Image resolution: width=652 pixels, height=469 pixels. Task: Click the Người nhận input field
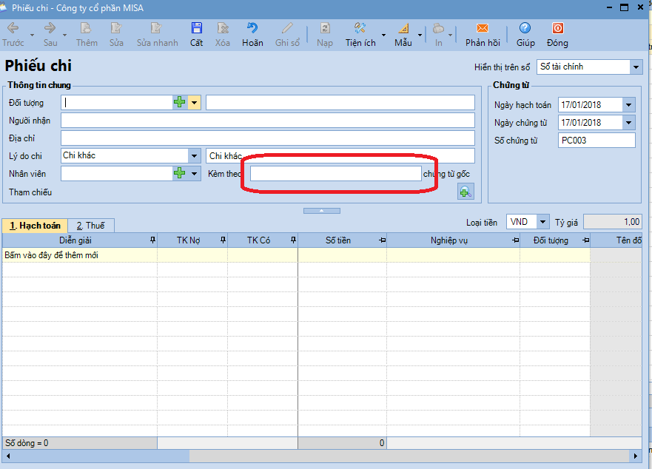268,121
